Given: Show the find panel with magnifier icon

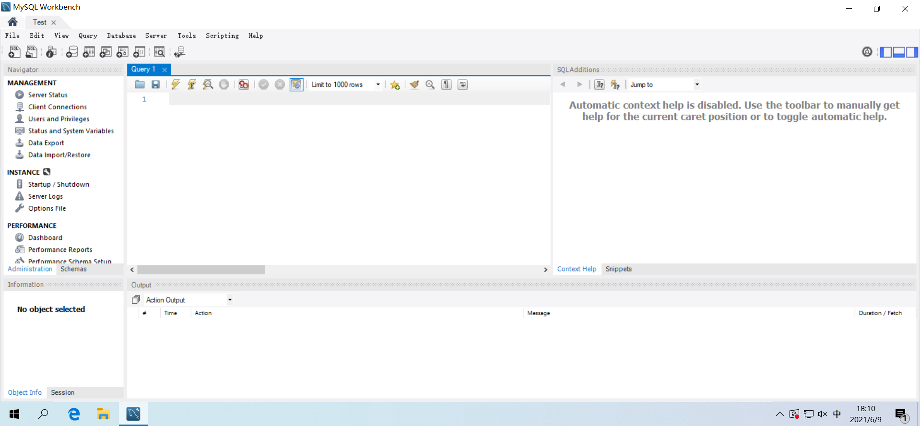Looking at the screenshot, I should pos(430,84).
